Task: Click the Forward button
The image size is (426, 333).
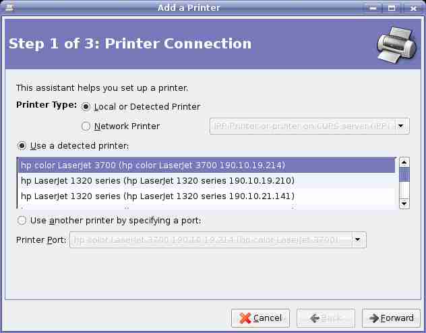Action: click(x=391, y=318)
